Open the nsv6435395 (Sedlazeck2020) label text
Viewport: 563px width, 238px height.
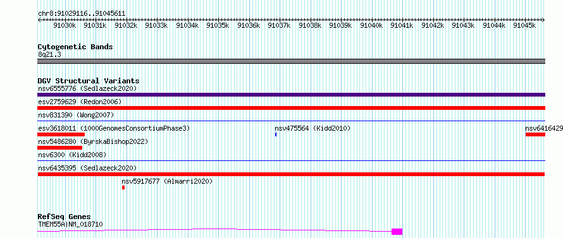pyautogui.click(x=87, y=168)
